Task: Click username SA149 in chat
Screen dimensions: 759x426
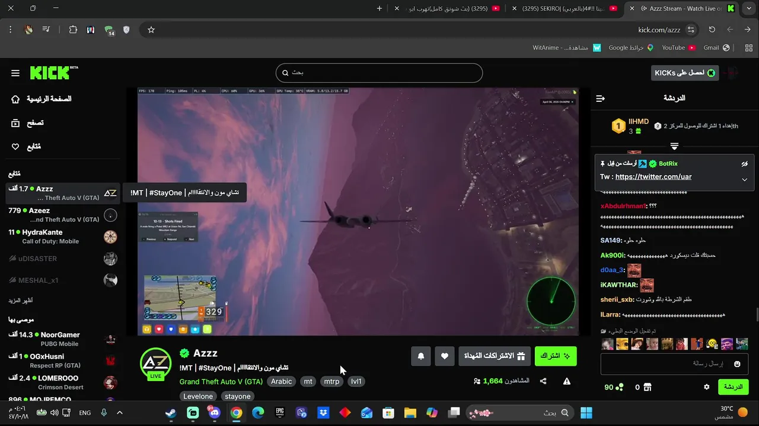Action: point(611,241)
